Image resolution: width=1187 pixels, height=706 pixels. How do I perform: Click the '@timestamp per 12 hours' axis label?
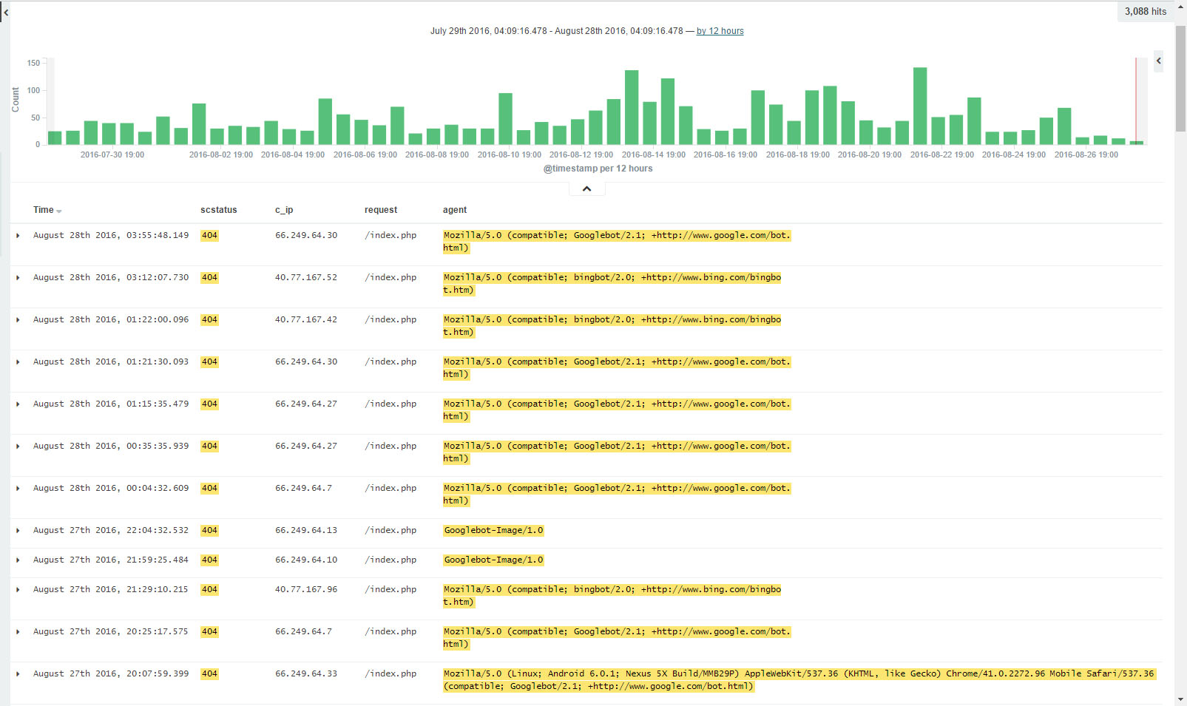click(x=598, y=169)
